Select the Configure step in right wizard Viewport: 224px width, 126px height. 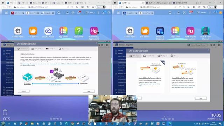pos(162,56)
